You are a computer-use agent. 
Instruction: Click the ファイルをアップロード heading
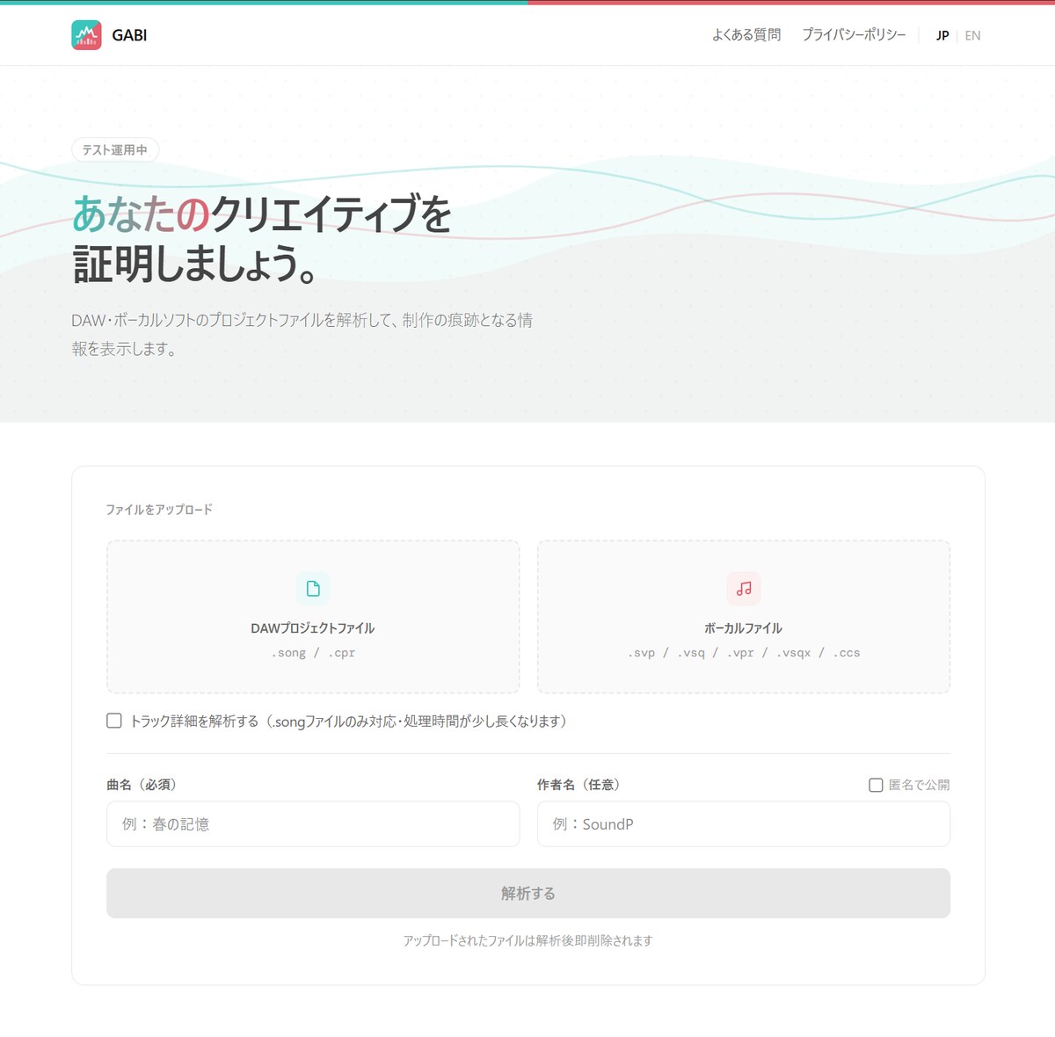pyautogui.click(x=159, y=510)
